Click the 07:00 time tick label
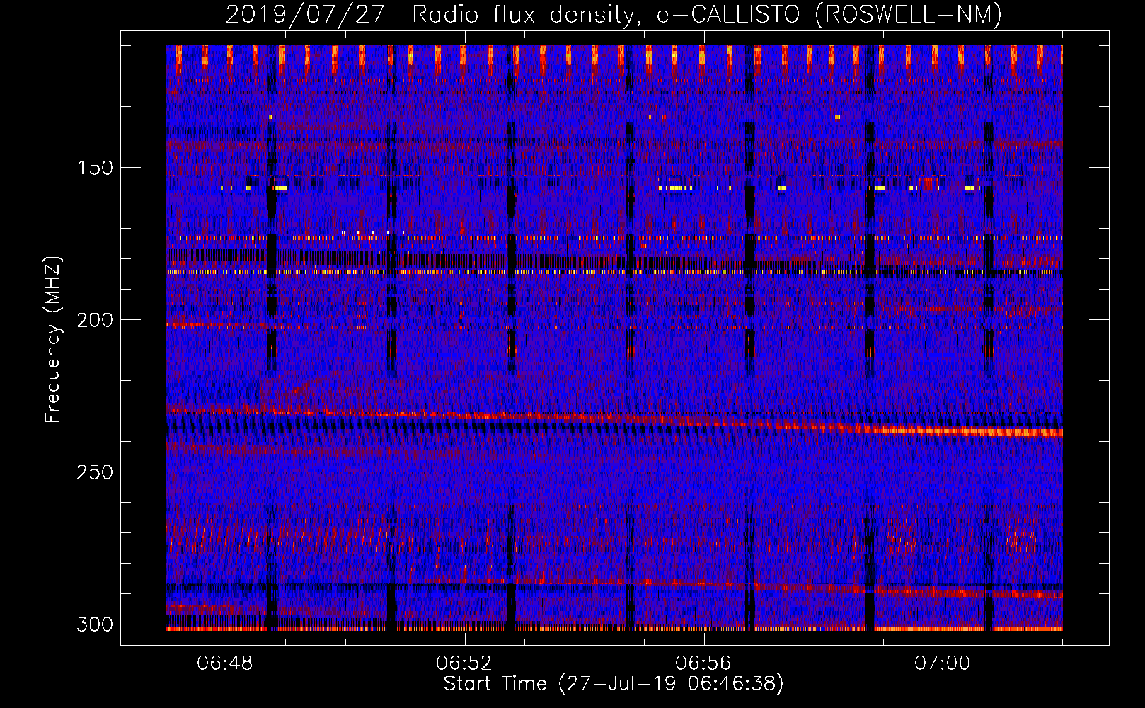 click(x=943, y=663)
